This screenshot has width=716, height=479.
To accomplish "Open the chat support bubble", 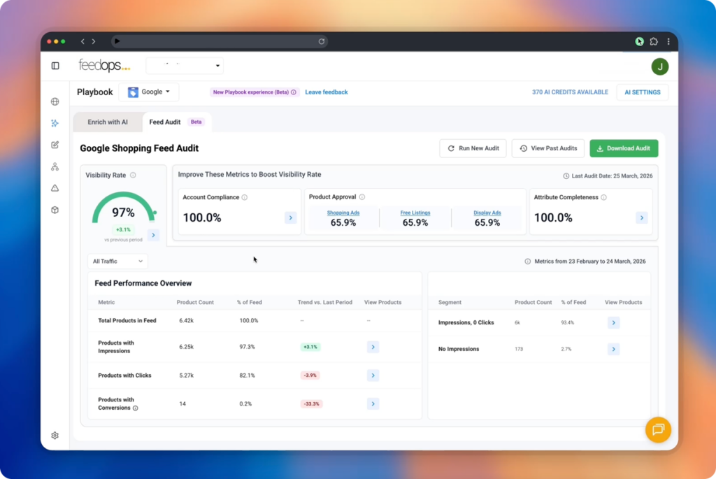I will click(x=658, y=430).
